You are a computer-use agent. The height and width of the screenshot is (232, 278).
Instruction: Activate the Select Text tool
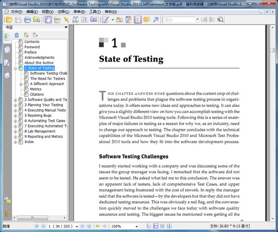point(57,19)
